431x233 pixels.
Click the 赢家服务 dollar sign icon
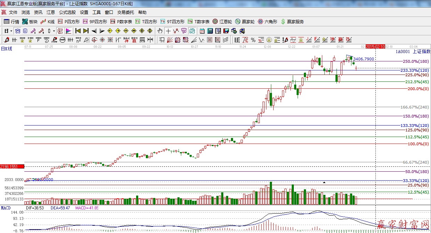click(x=283, y=21)
